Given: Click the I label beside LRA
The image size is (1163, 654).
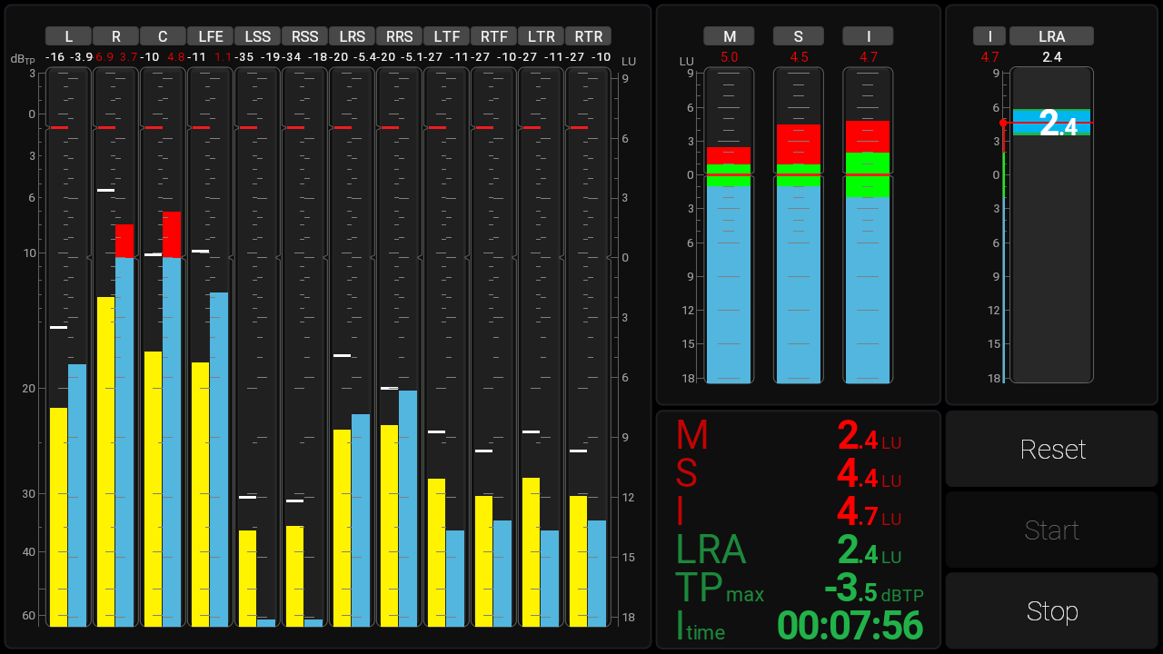Looking at the screenshot, I should pyautogui.click(x=989, y=36).
